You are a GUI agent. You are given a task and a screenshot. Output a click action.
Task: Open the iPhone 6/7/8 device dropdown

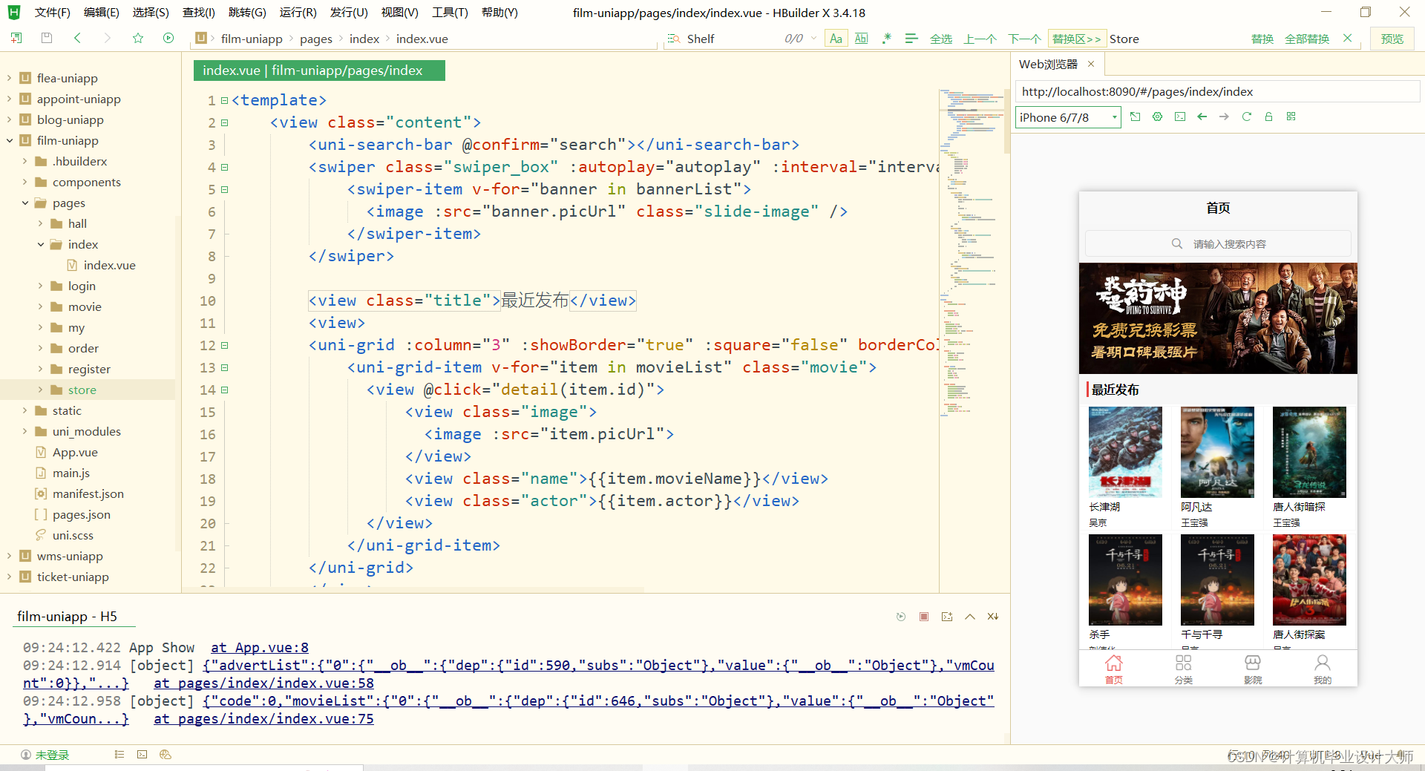click(1068, 117)
